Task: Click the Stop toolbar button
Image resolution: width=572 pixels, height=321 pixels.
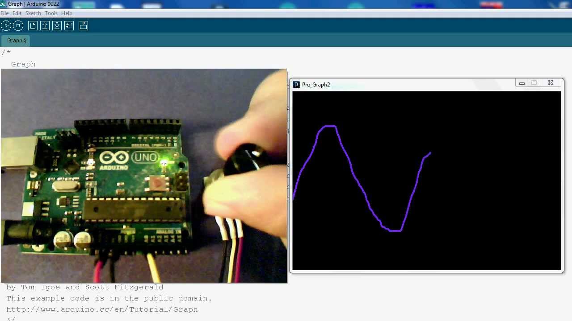Action: (x=18, y=26)
